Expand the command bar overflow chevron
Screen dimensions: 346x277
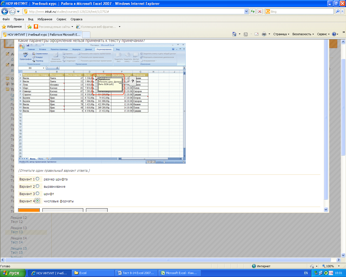coord(344,32)
